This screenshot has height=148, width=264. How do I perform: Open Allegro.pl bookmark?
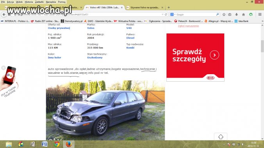coord(219,21)
